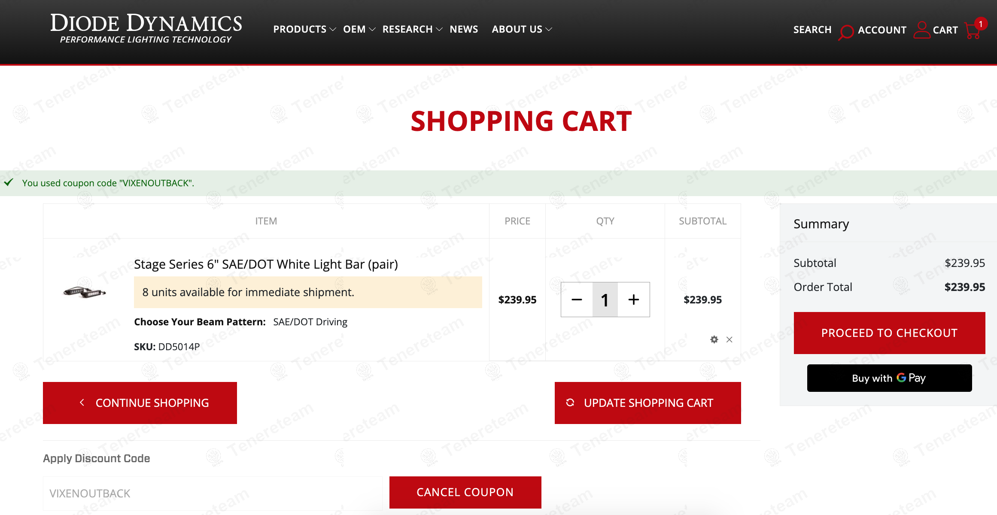Click the search magnifier icon

coord(846,32)
